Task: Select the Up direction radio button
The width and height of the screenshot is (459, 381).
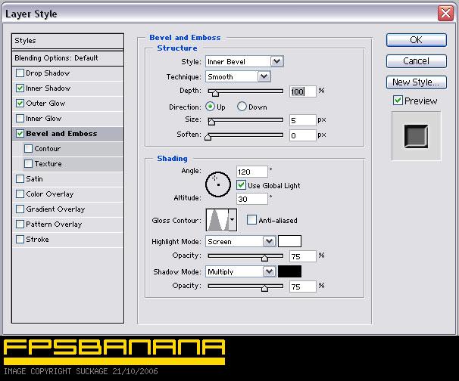Action: tap(210, 107)
